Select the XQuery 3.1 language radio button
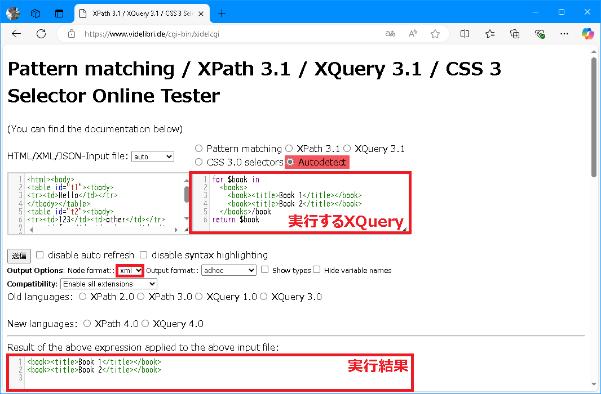Viewport: 601px width, 394px height. (347, 149)
